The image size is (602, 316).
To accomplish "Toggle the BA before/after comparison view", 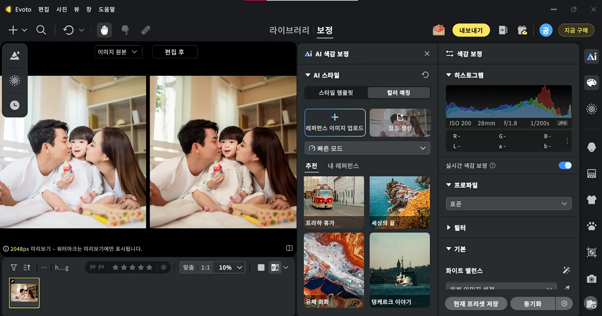I will coord(275,267).
